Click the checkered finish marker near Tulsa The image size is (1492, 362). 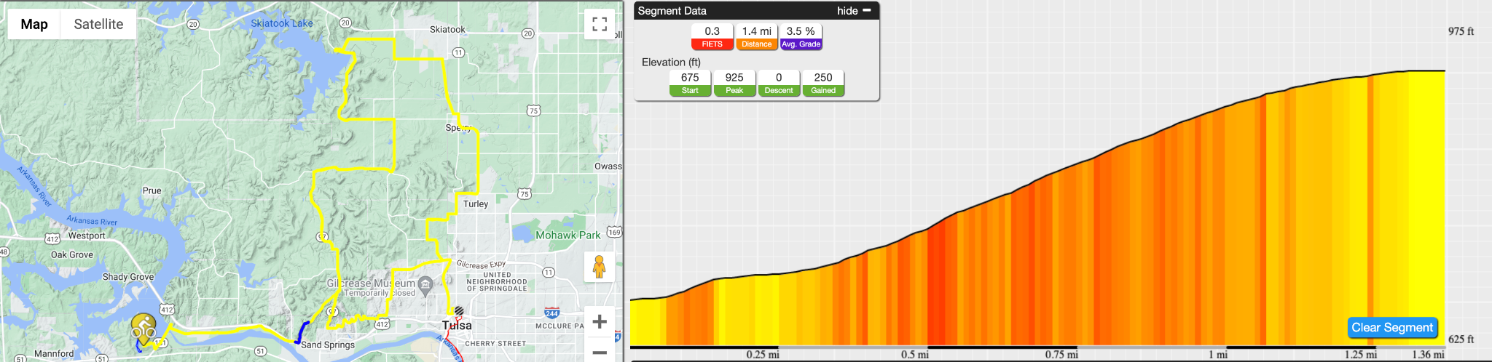pyautogui.click(x=459, y=311)
